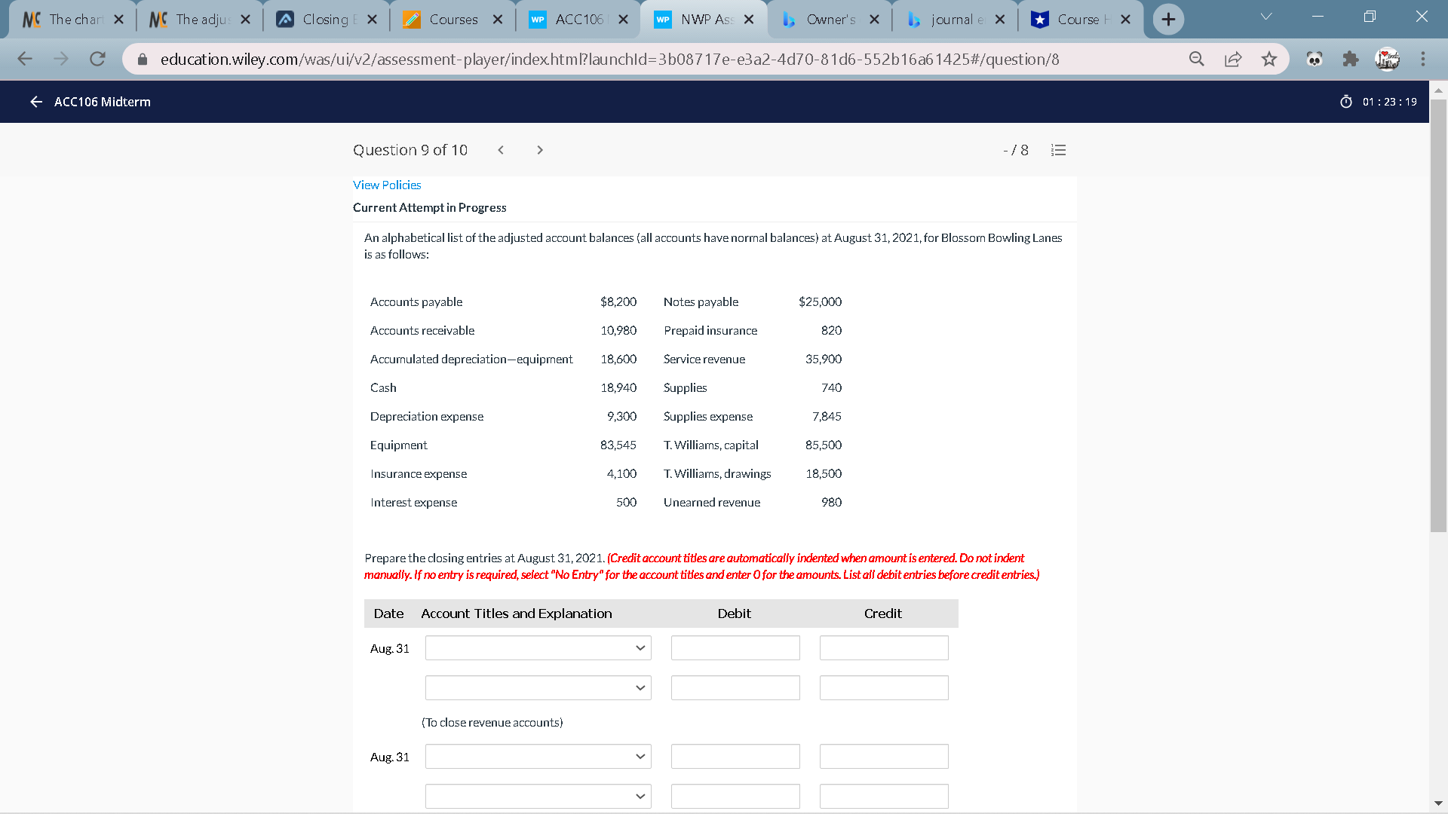This screenshot has width=1448, height=814.
Task: Open browser extensions puzzle icon
Action: pos(1351,59)
